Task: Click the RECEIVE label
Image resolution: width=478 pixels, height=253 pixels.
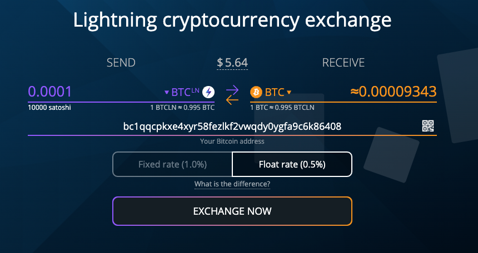Action: [x=343, y=63]
